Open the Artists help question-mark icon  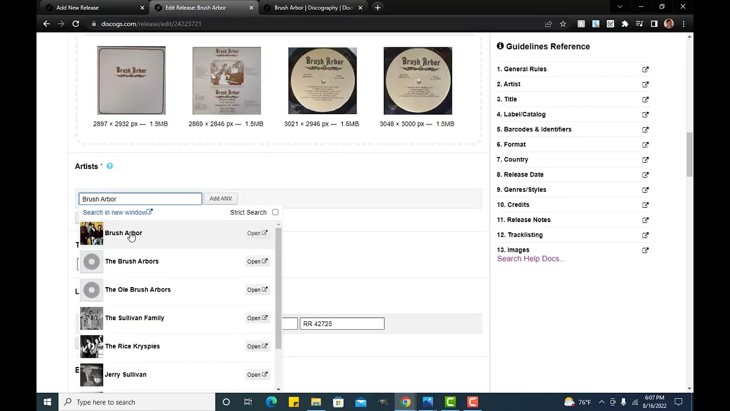(x=109, y=166)
